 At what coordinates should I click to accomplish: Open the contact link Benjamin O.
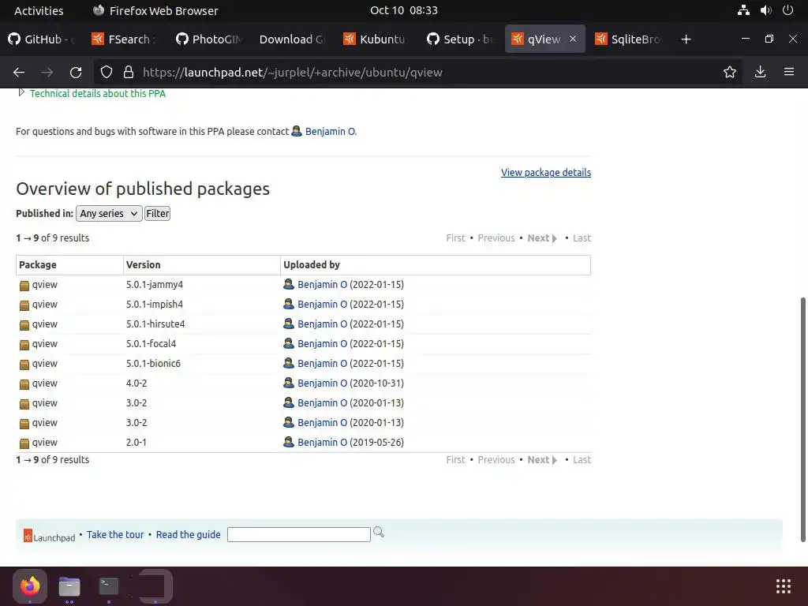click(331, 132)
